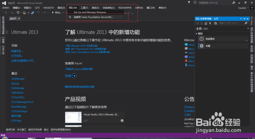This screenshot has height=139, width=255.
Task: Open the VA View side tab
Action: coord(252,21)
